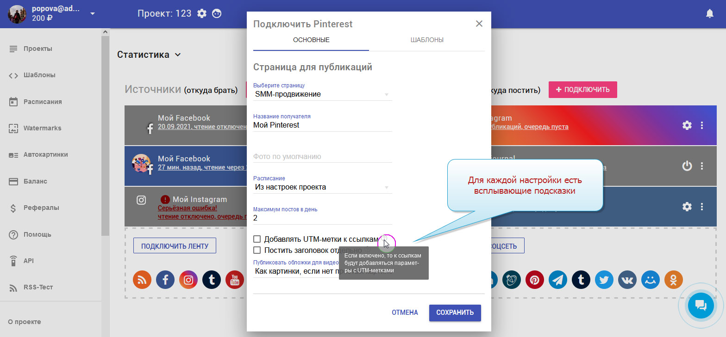Viewport: 726px width, 337px height.
Task: Click power icon on the gray LiveJournal row
Action: [x=687, y=165]
